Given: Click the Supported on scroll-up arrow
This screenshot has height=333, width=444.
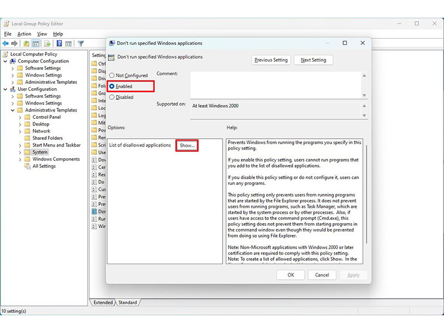Looking at the screenshot, I should click(364, 105).
